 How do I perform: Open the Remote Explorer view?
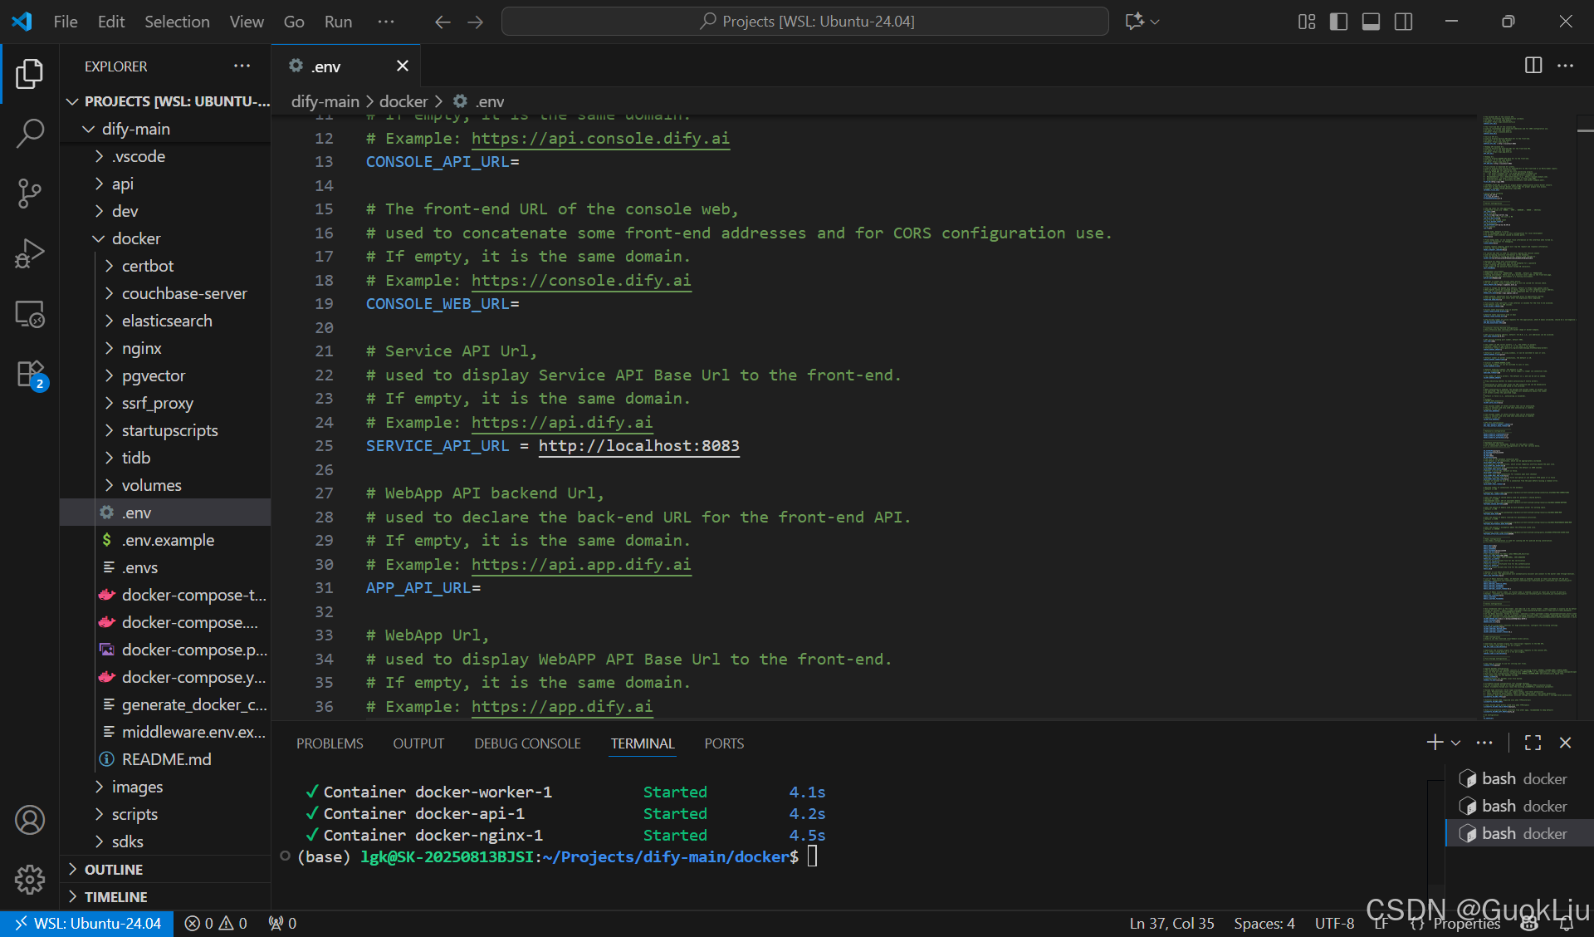pyautogui.click(x=30, y=314)
